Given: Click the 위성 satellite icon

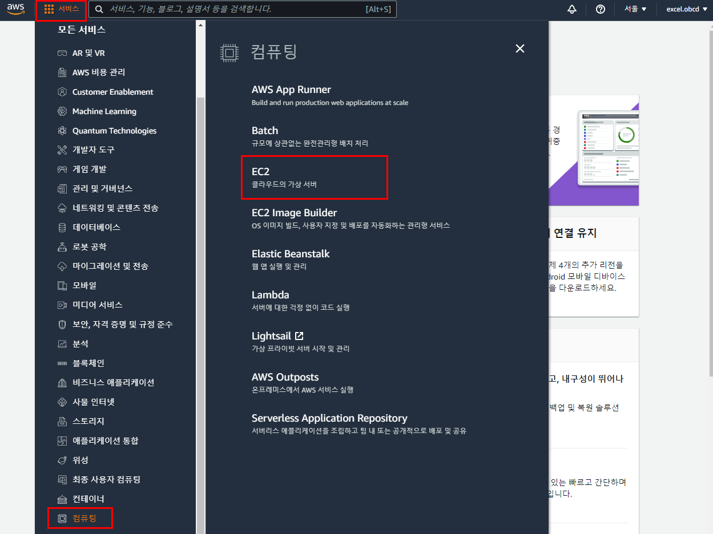Looking at the screenshot, I should point(62,460).
